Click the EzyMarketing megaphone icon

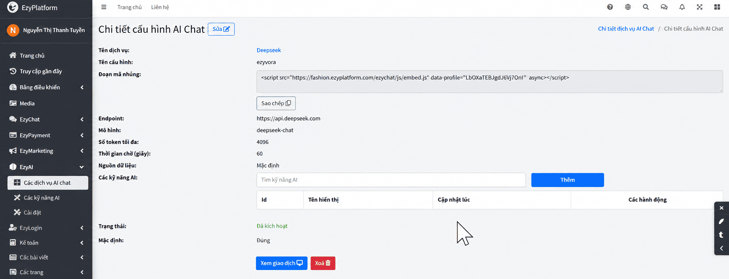point(13,151)
